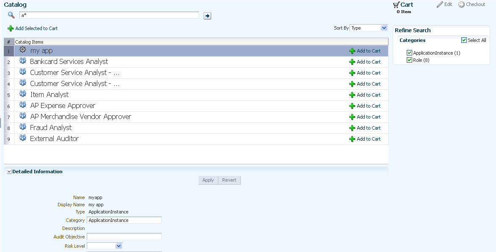Click the Catalog Items column header

(201, 42)
